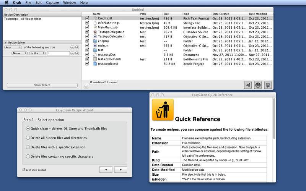306x191 pixels.
Task: Add a rule with plus on Name row
Action: point(77,53)
